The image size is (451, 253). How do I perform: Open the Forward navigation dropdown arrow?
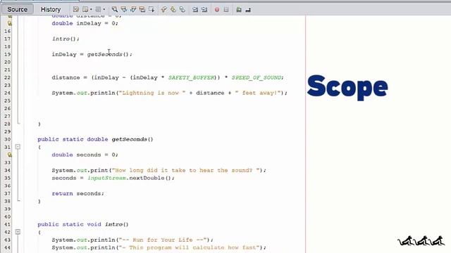pos(104,9)
